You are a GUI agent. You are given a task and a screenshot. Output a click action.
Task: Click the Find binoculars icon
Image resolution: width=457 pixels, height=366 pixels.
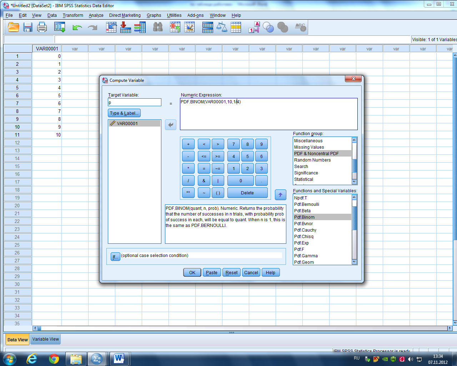(157, 27)
